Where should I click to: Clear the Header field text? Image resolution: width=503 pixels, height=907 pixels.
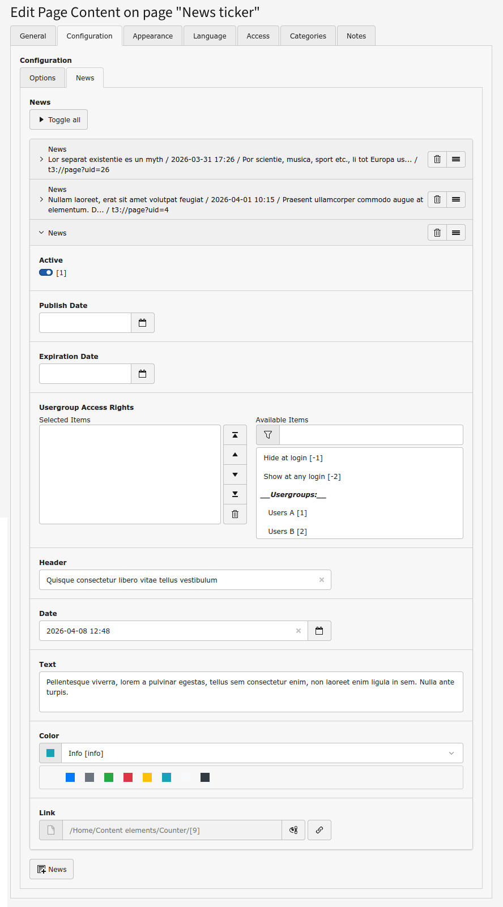(x=322, y=580)
